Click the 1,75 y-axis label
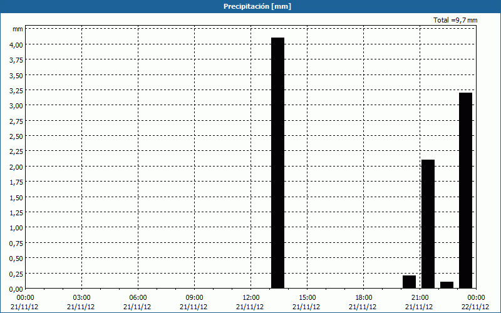The height and width of the screenshot is (313, 501). [16, 182]
